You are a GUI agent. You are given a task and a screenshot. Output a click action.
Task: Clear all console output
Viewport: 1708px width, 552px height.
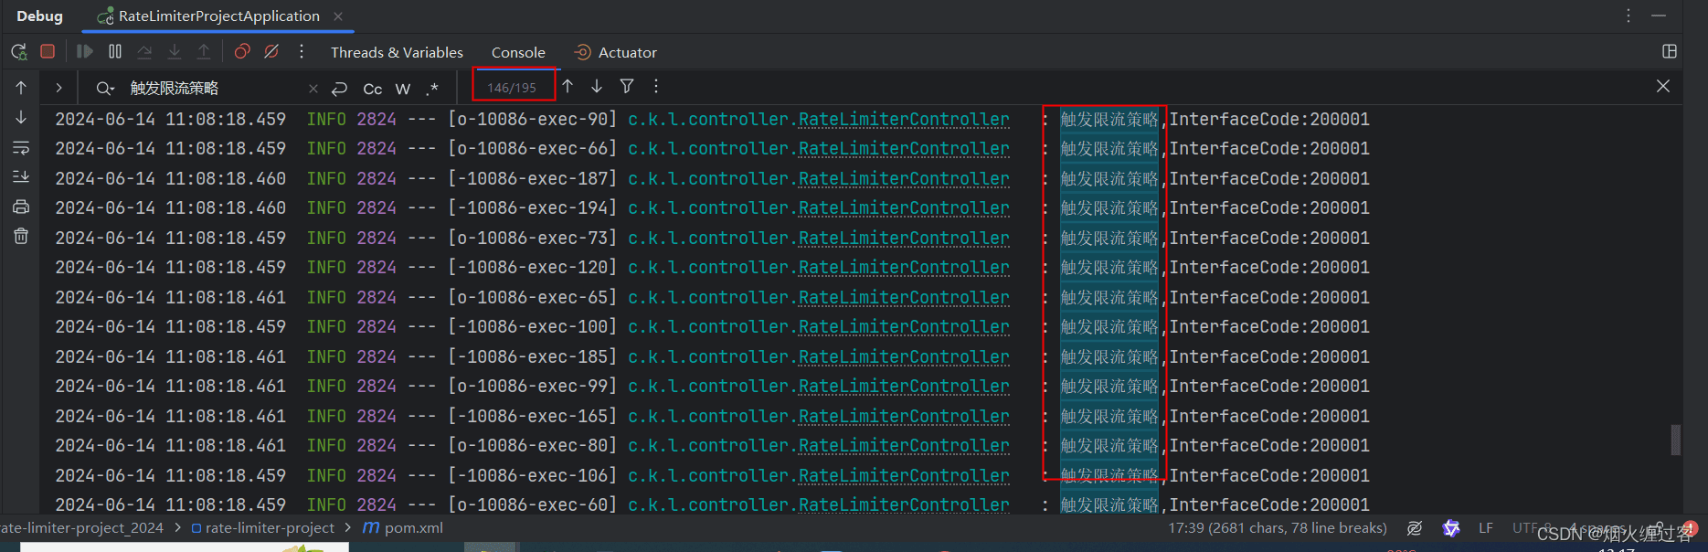tap(21, 237)
